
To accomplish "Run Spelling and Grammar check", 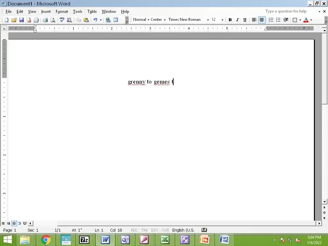I will (x=62, y=20).
